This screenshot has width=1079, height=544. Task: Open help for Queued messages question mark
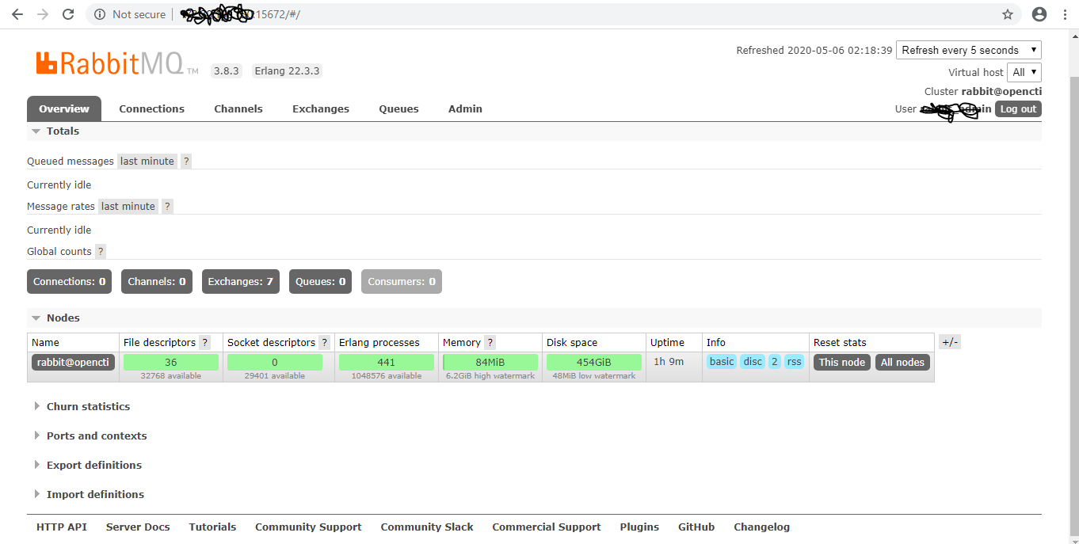(185, 161)
